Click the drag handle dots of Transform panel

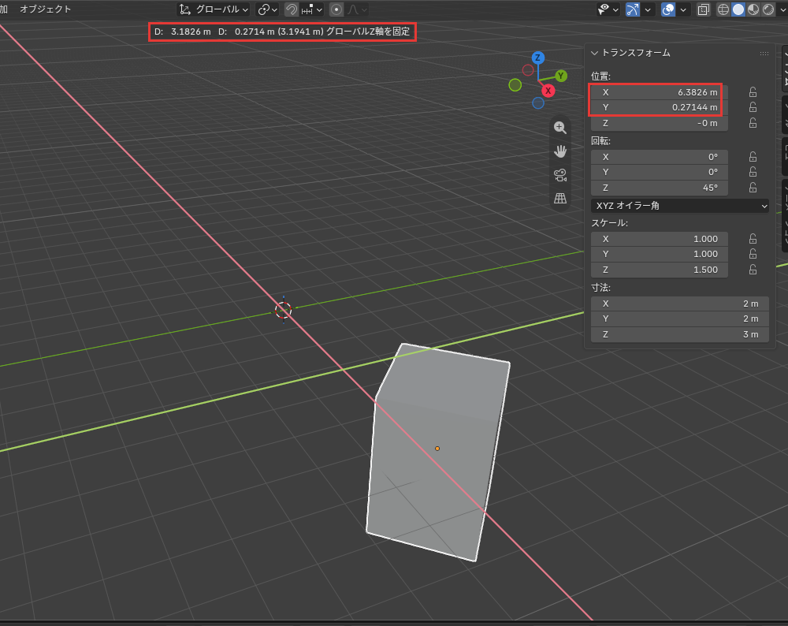point(764,54)
